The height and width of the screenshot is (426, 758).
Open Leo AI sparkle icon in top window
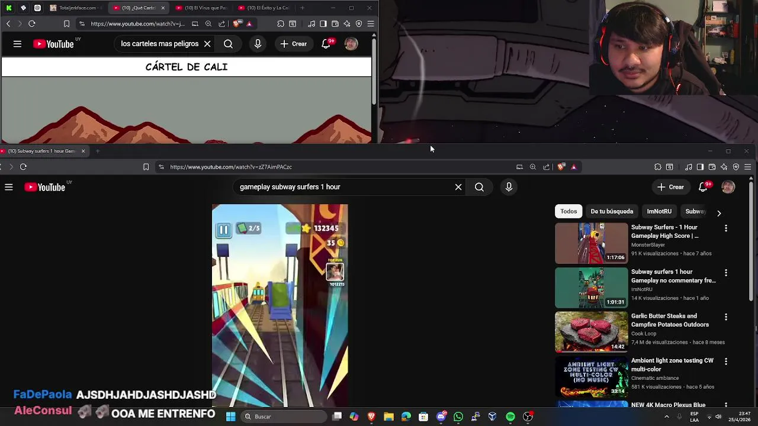[347, 24]
